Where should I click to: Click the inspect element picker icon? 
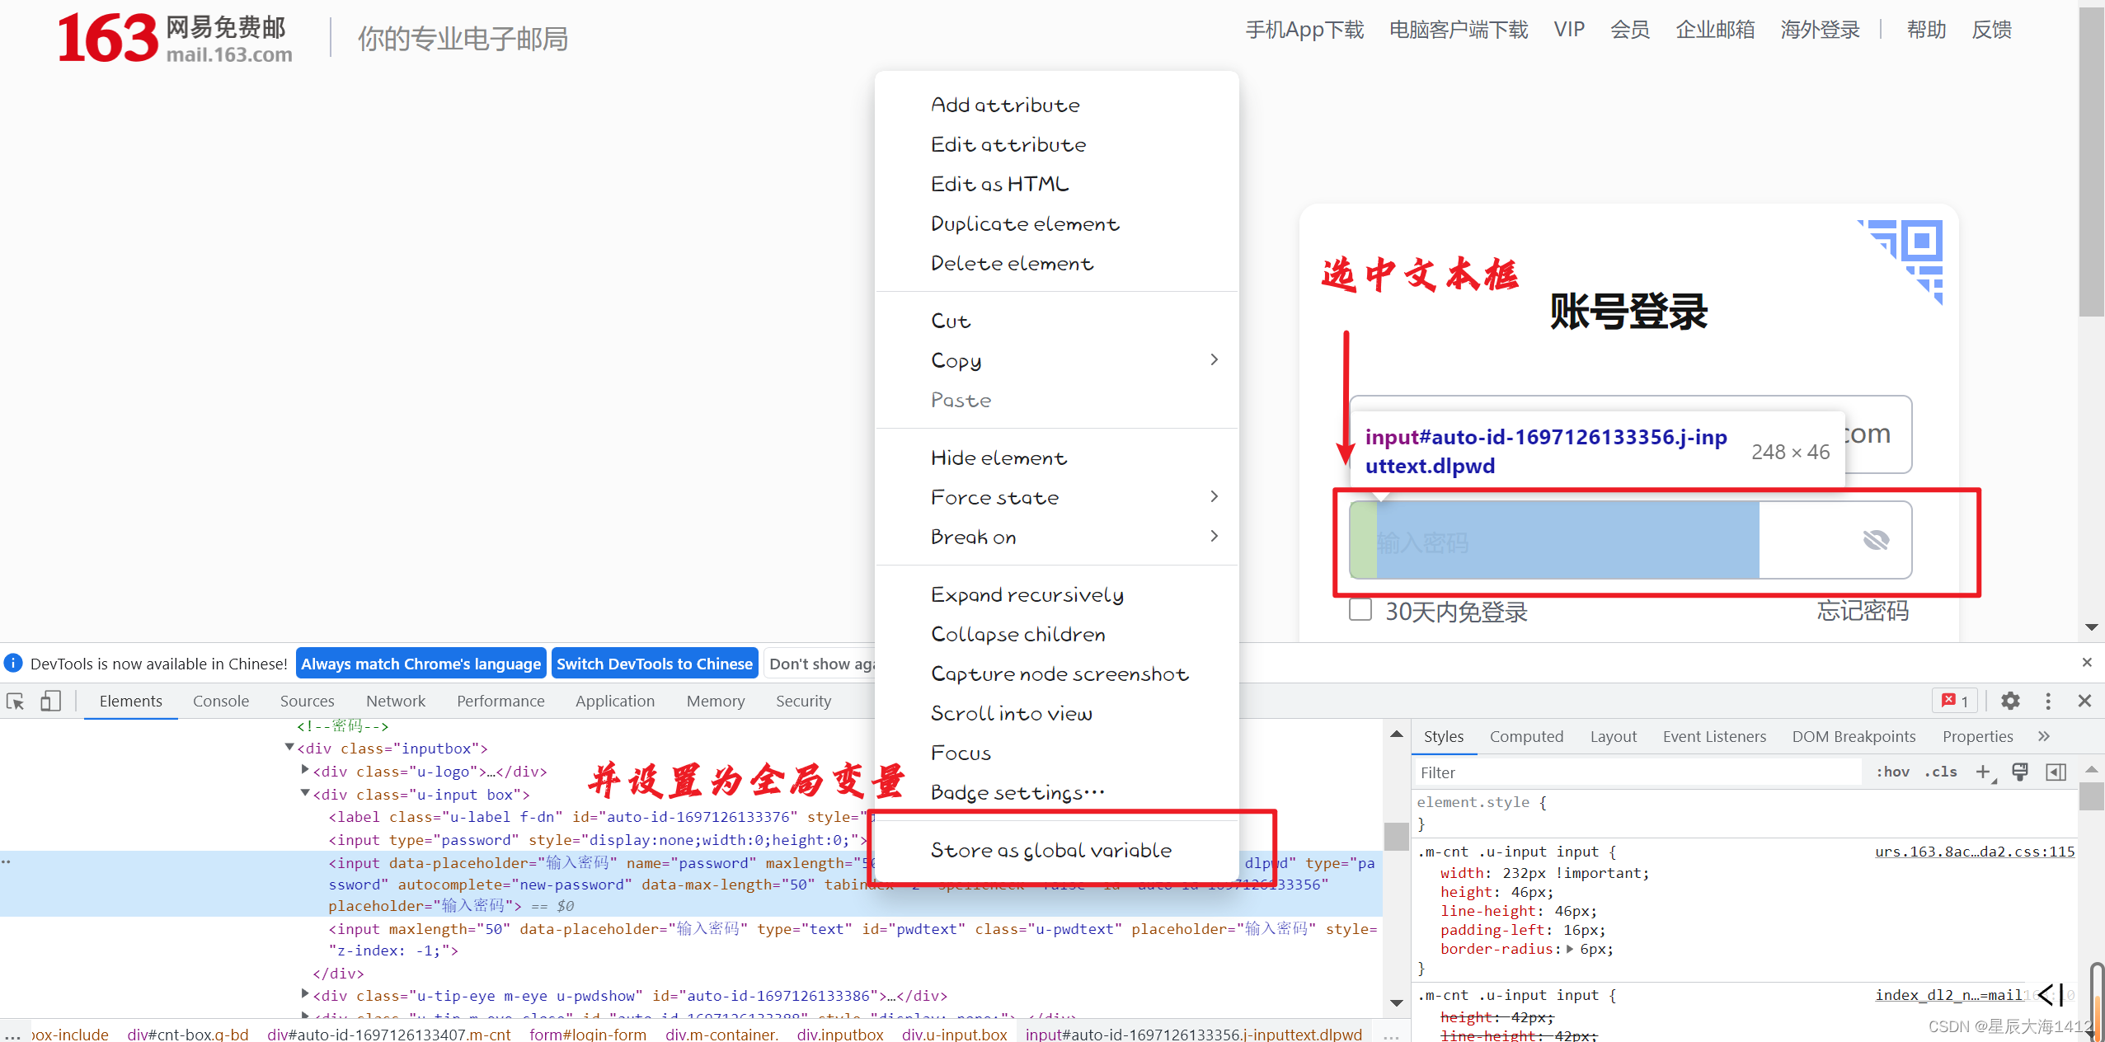(16, 701)
